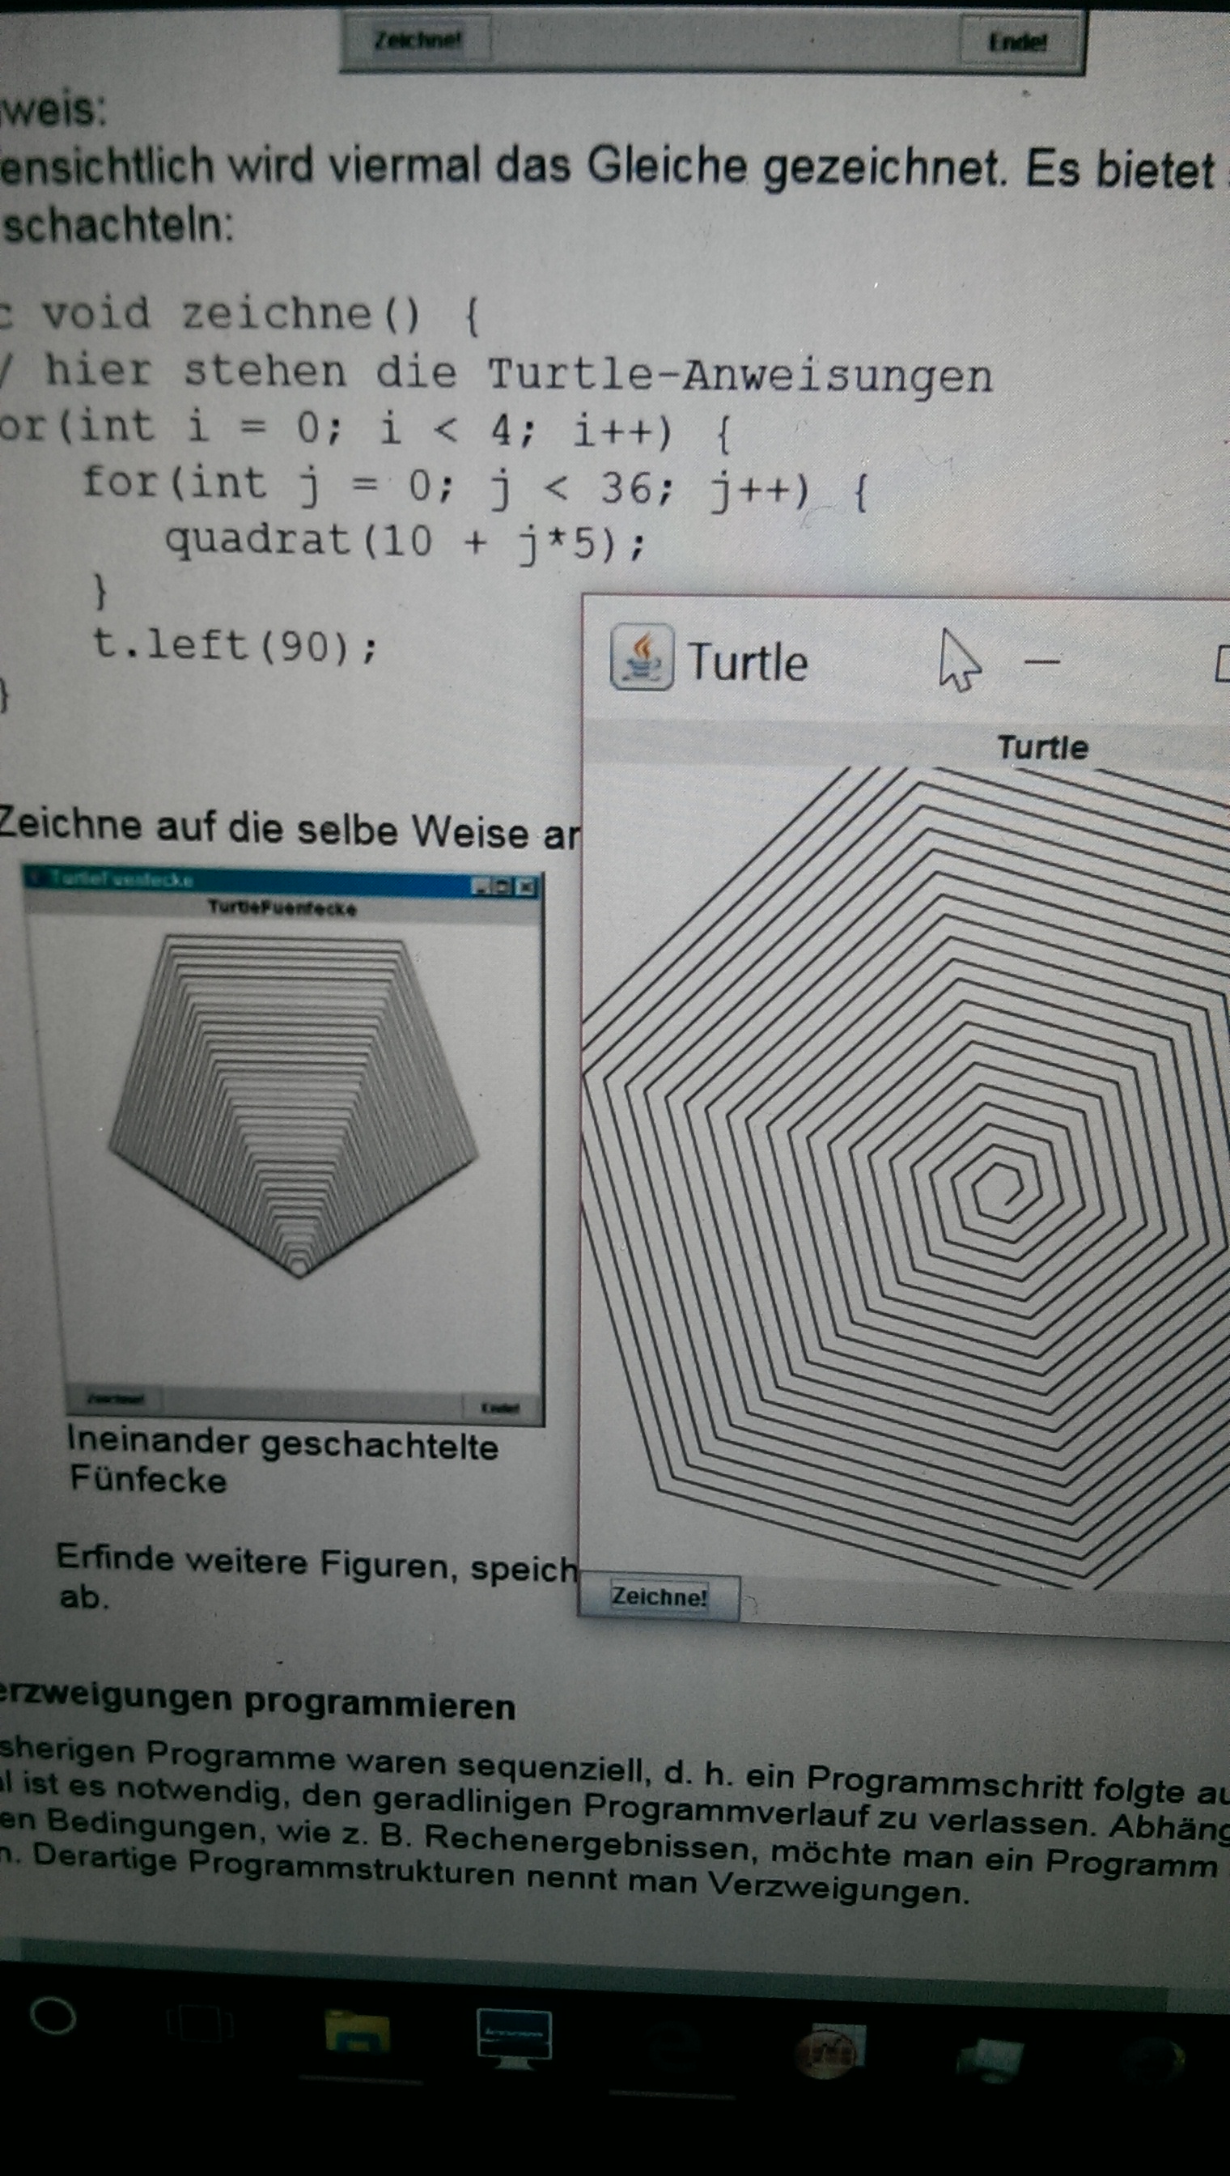This screenshot has width=1230, height=2176.
Task: Click the 'Ineinander geschachtelte Fünfecke' caption
Action: (x=282, y=1460)
